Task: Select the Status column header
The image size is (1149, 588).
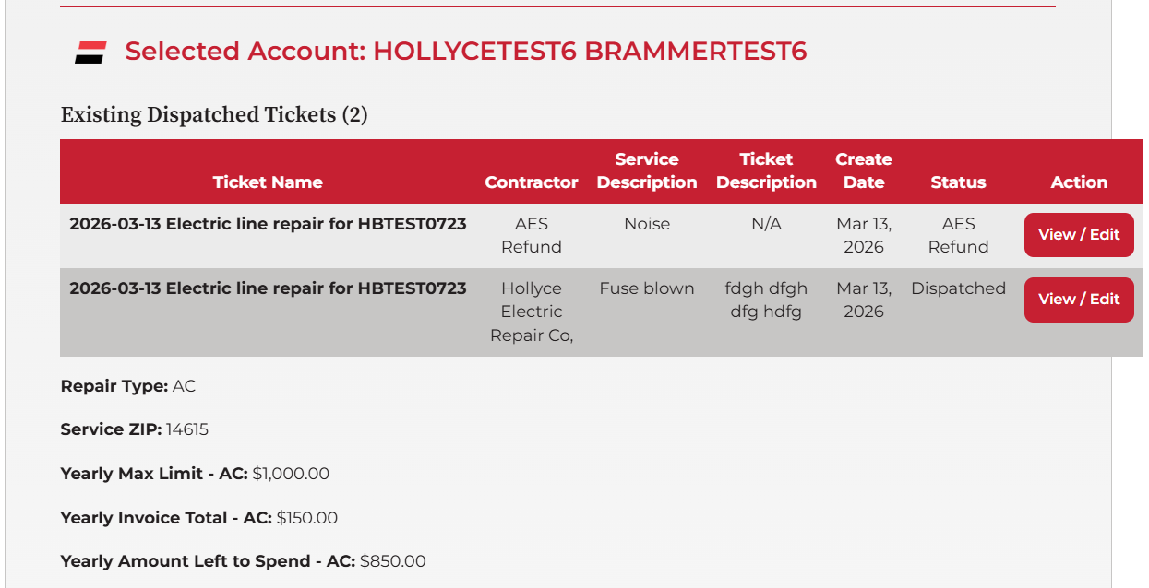Action: click(x=958, y=182)
